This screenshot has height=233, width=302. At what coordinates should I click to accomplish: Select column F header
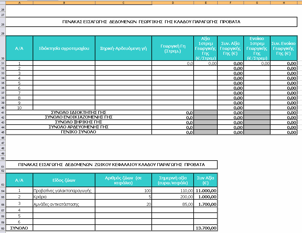pyautogui.click(x=231, y=3)
